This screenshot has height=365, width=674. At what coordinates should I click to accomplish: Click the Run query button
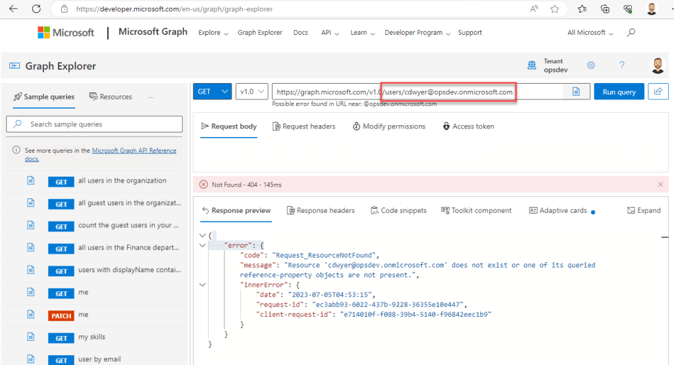click(x=619, y=92)
